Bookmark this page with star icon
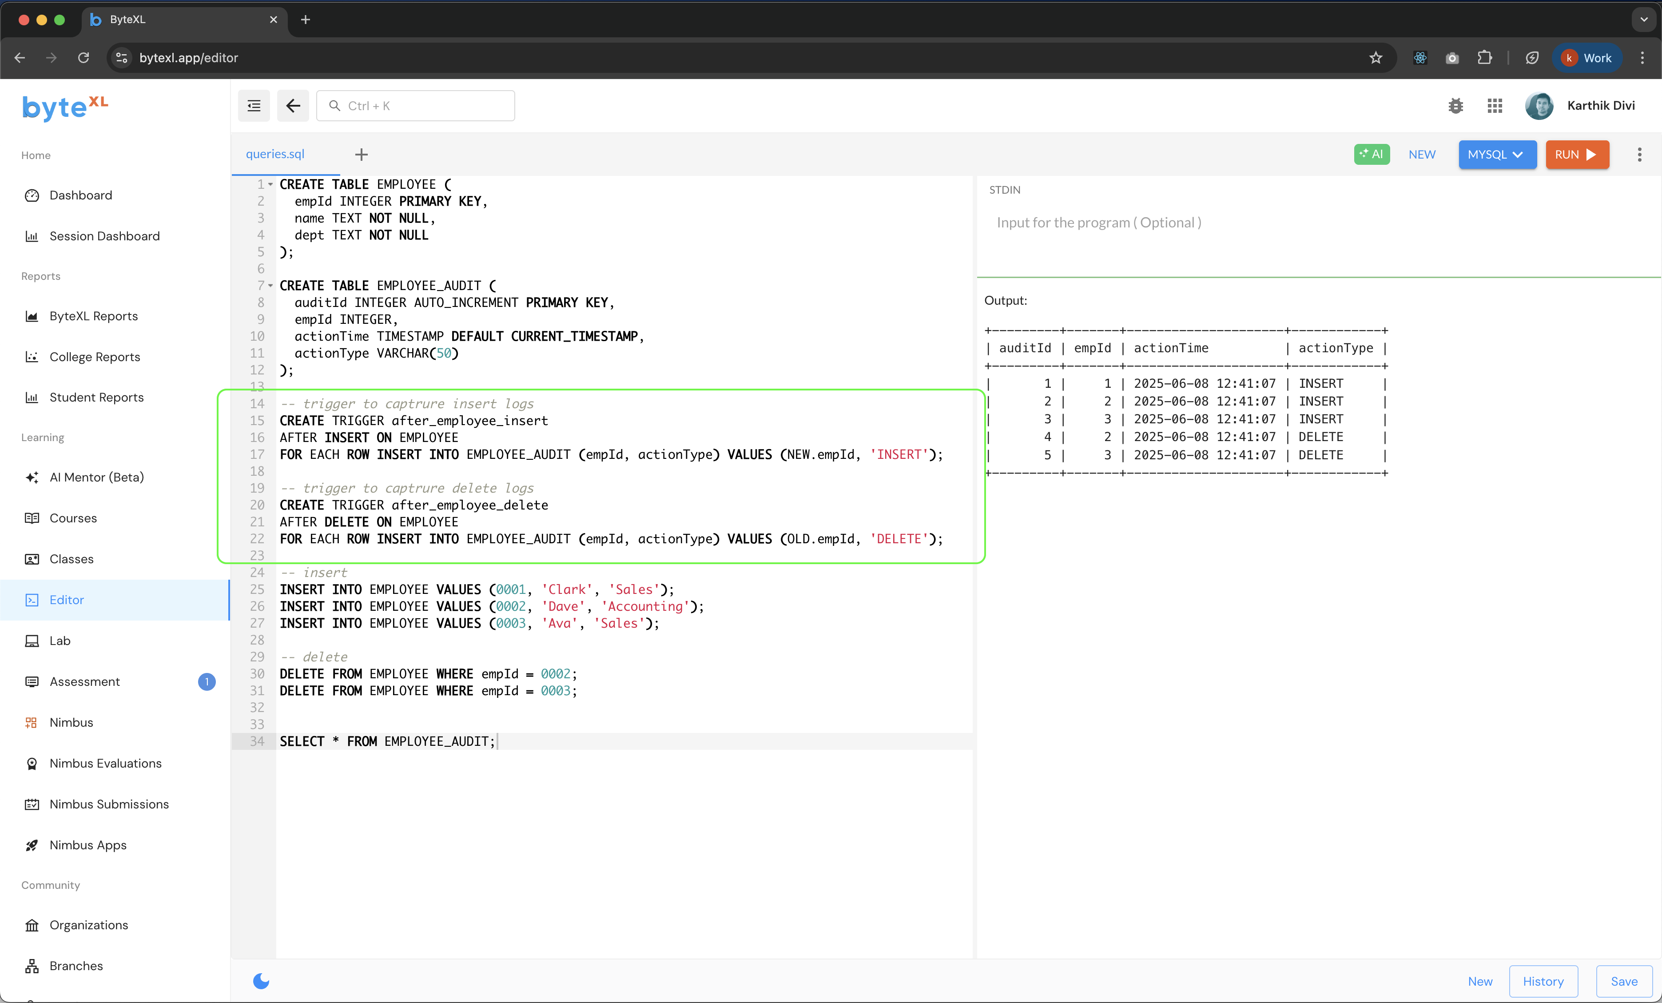Image resolution: width=1662 pixels, height=1003 pixels. (1376, 58)
